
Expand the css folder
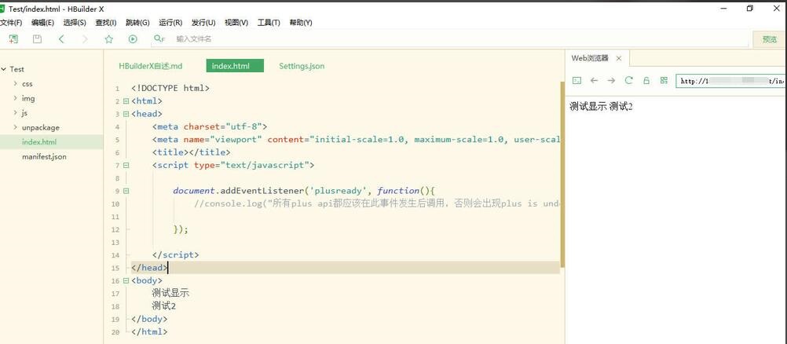click(x=16, y=84)
